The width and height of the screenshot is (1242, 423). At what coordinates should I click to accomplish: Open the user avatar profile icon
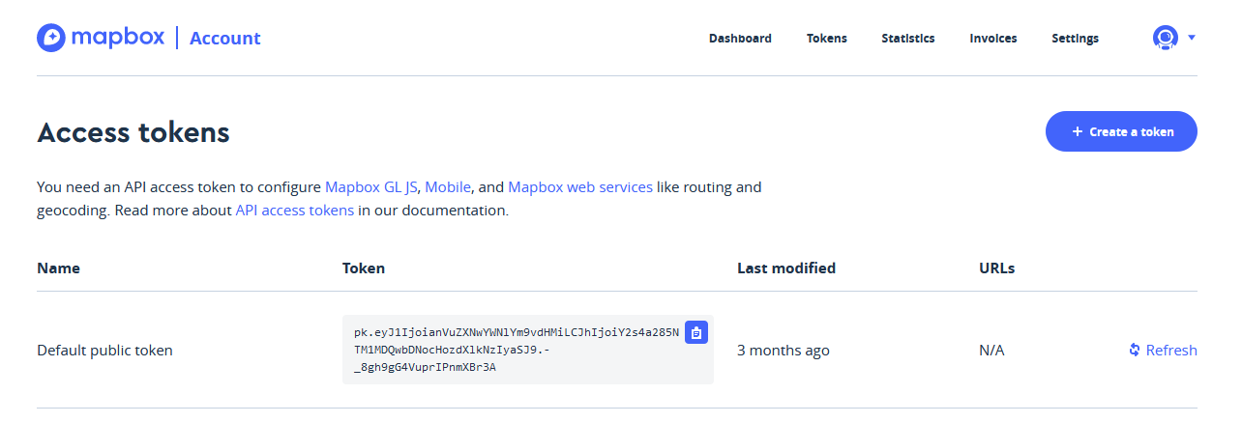point(1165,38)
